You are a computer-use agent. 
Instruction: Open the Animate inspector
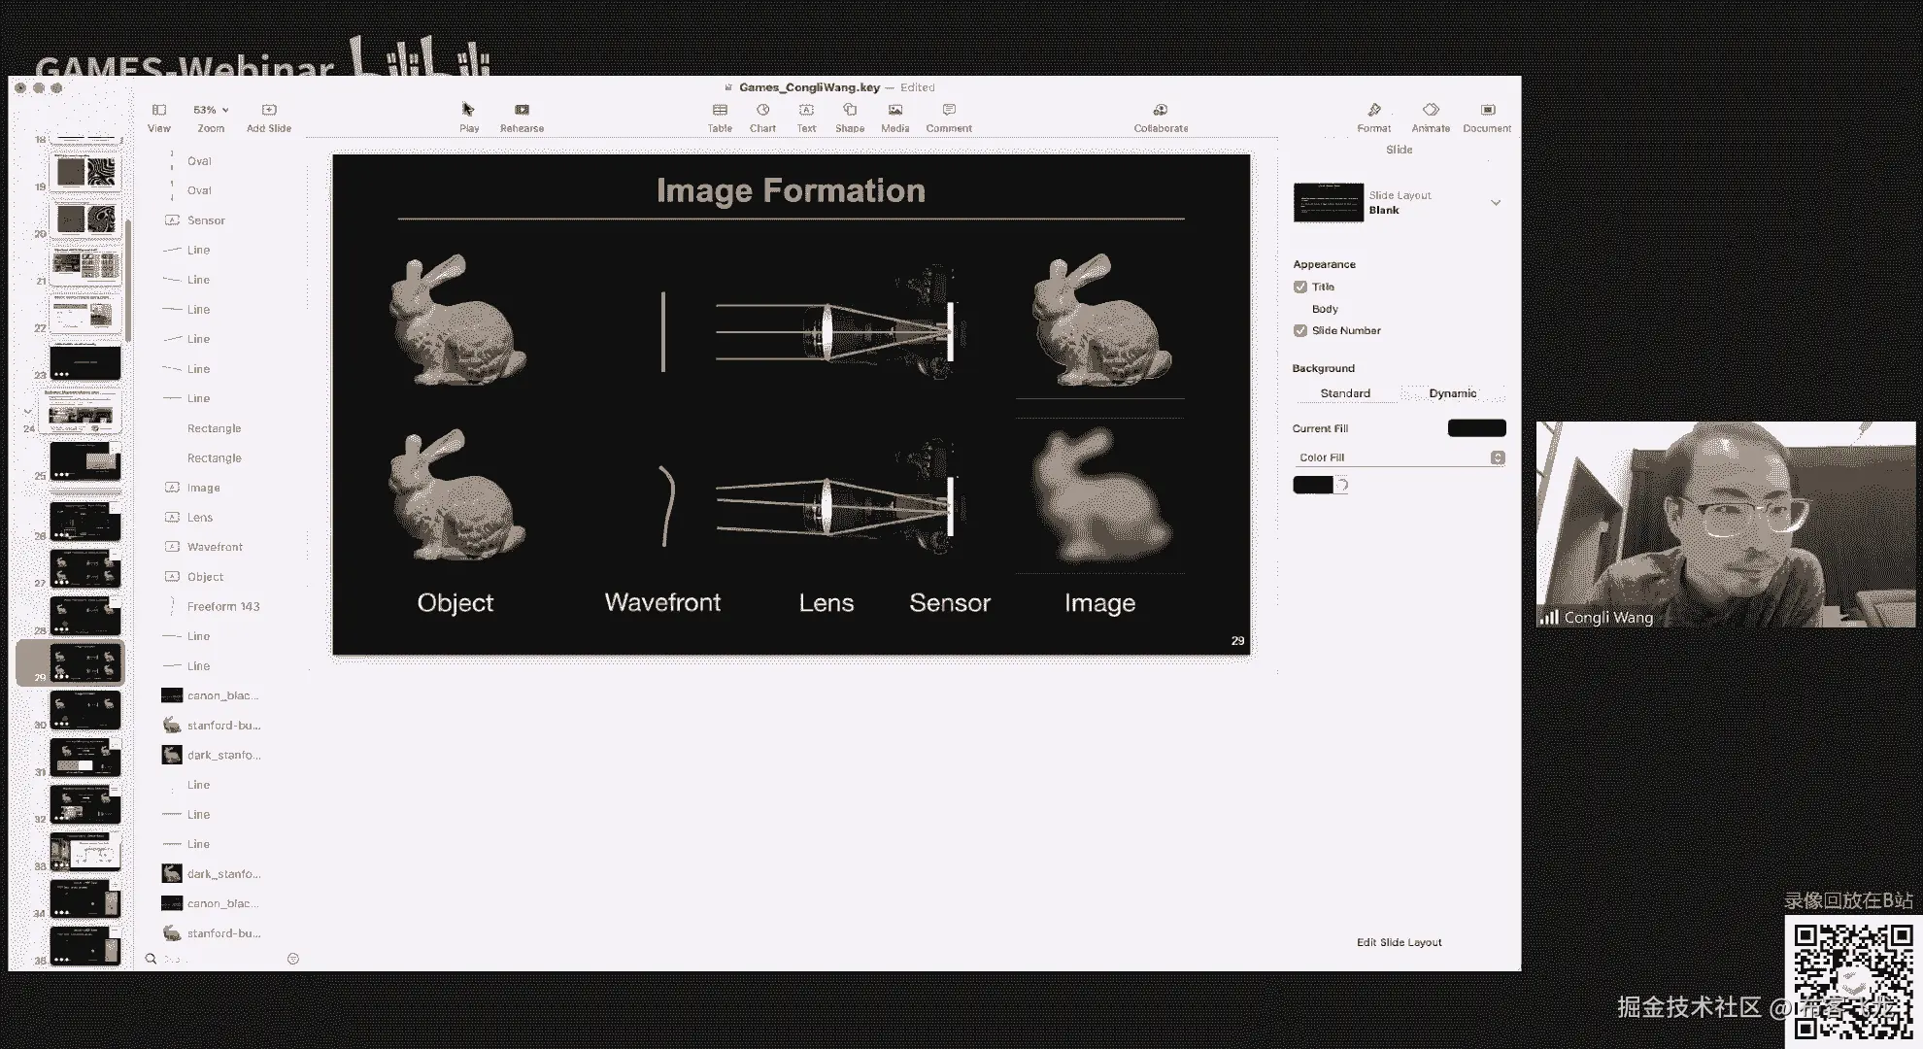(1430, 110)
